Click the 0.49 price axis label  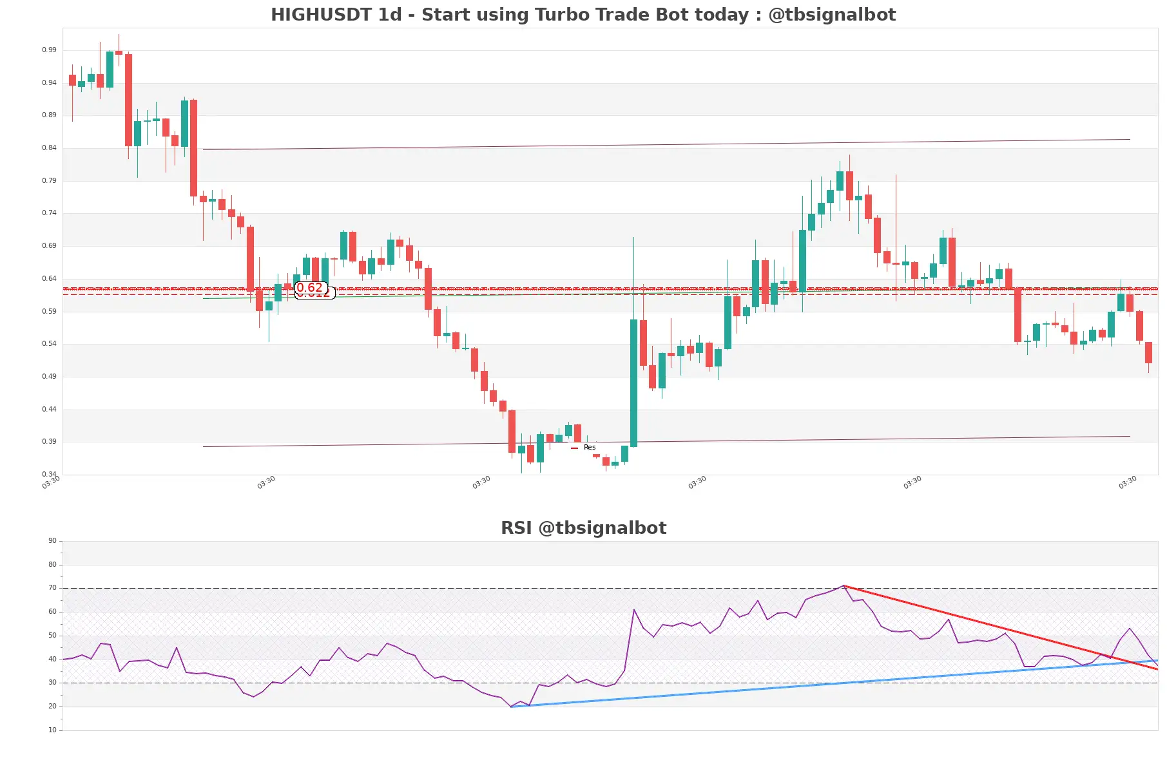point(50,376)
